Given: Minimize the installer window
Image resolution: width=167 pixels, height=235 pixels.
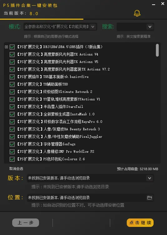Looking at the screenshot, I should click(x=154, y=5).
